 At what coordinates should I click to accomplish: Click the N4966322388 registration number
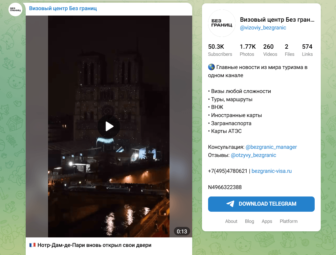(x=225, y=187)
